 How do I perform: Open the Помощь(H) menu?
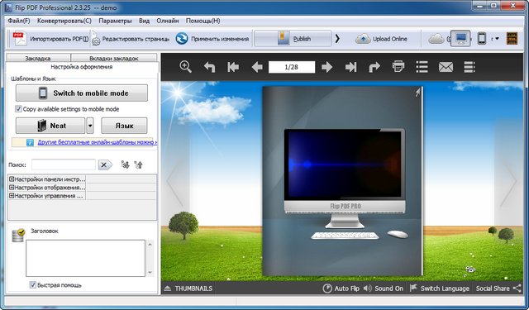(x=203, y=21)
